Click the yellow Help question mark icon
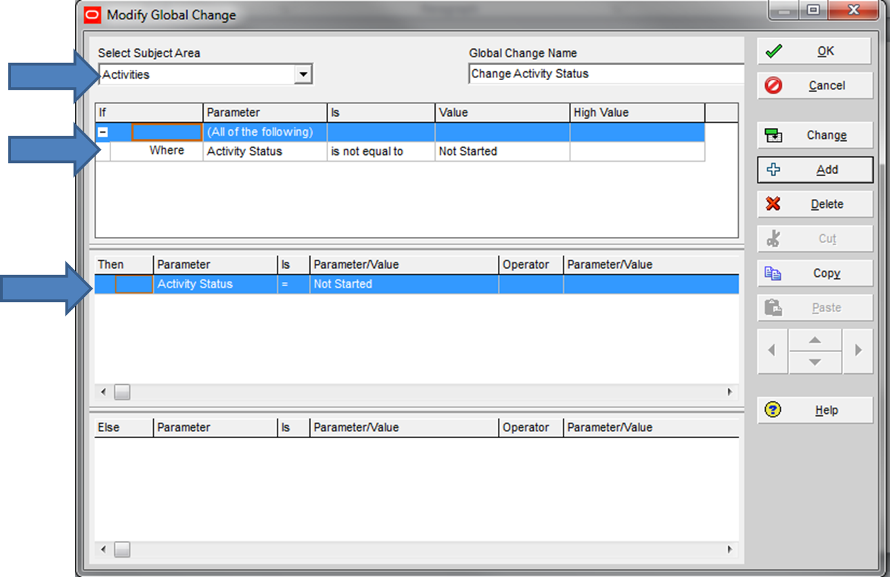 [774, 410]
